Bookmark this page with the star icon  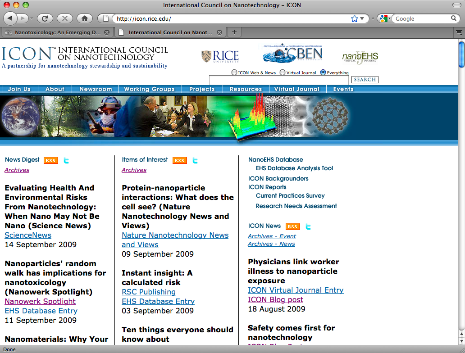354,18
